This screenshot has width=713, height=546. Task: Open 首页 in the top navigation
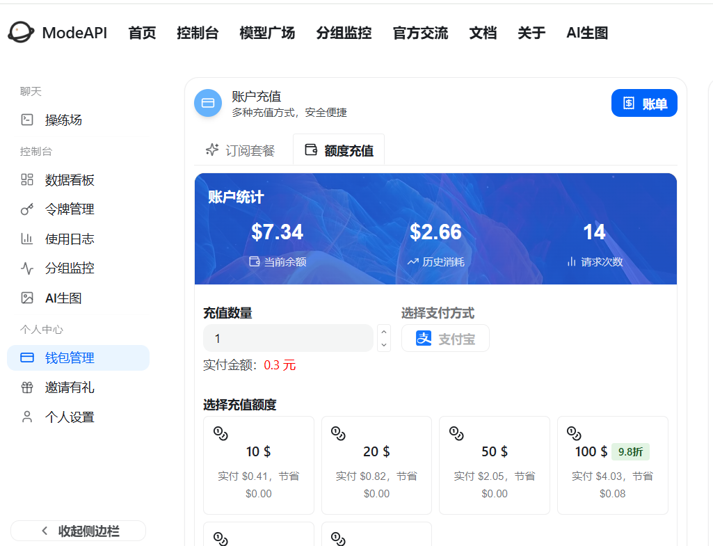(142, 33)
